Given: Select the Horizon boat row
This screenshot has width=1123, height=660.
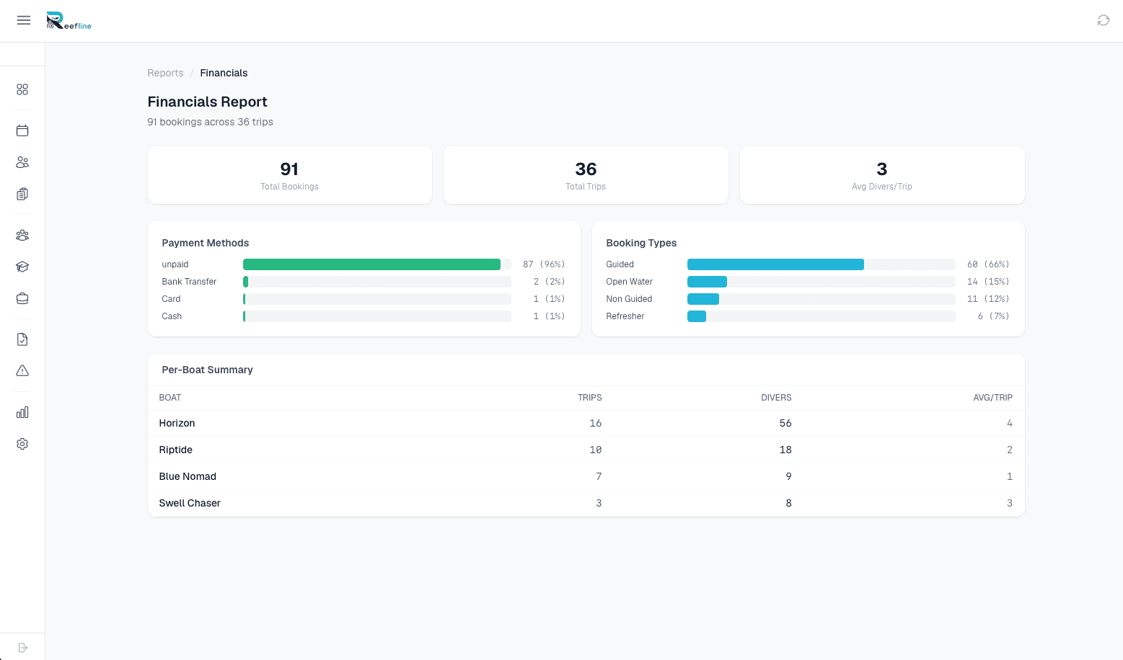Looking at the screenshot, I should (x=586, y=423).
